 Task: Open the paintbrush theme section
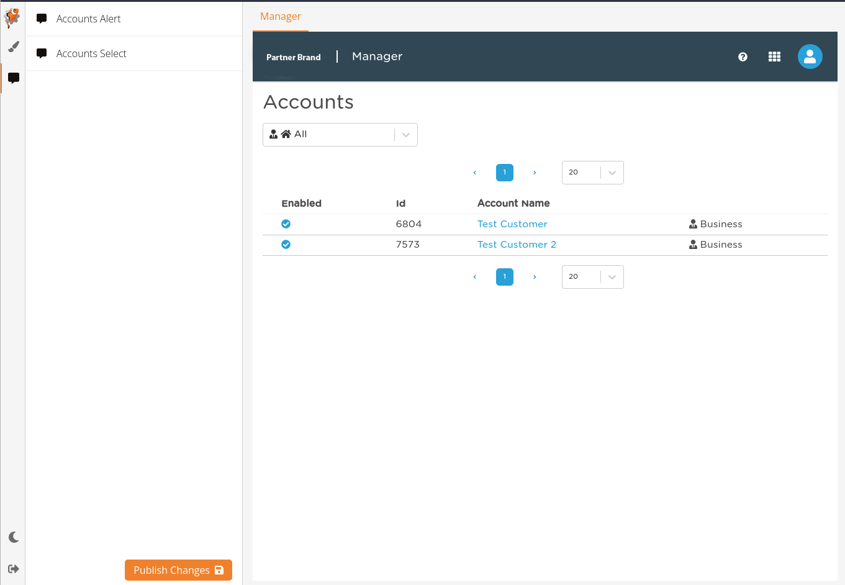(13, 47)
